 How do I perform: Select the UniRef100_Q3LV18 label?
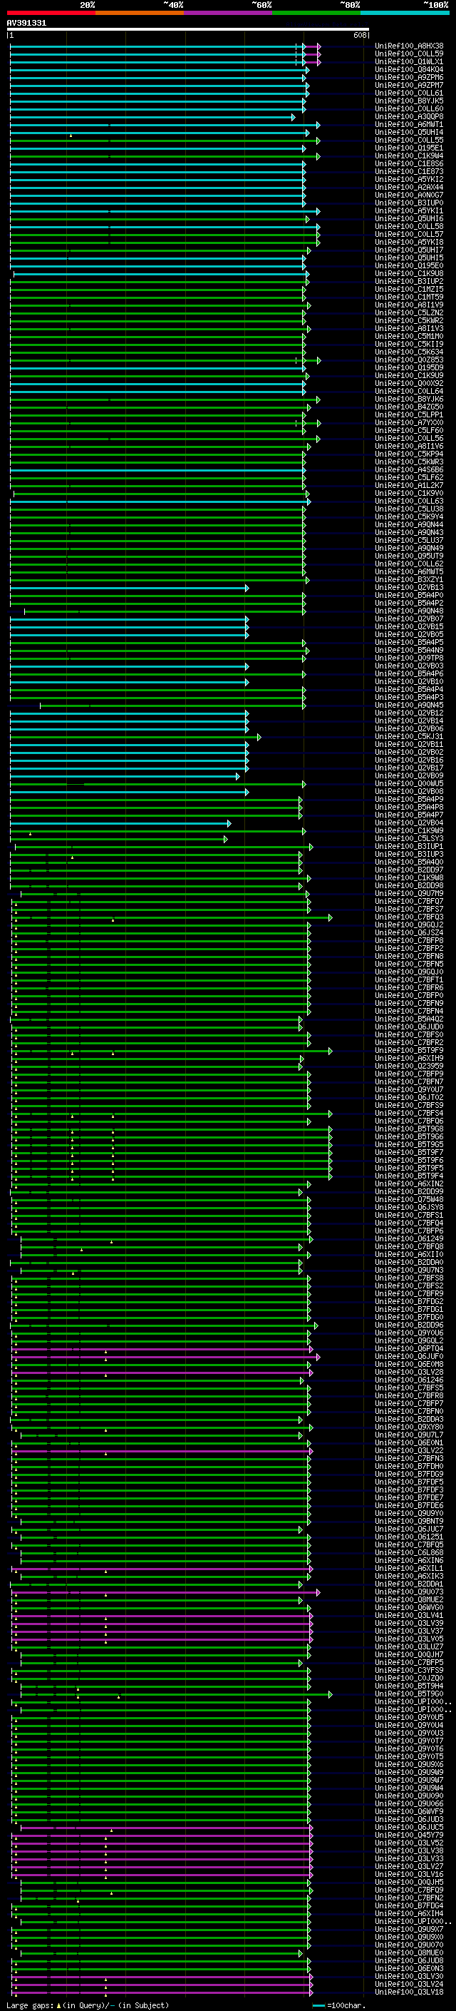(409, 1992)
